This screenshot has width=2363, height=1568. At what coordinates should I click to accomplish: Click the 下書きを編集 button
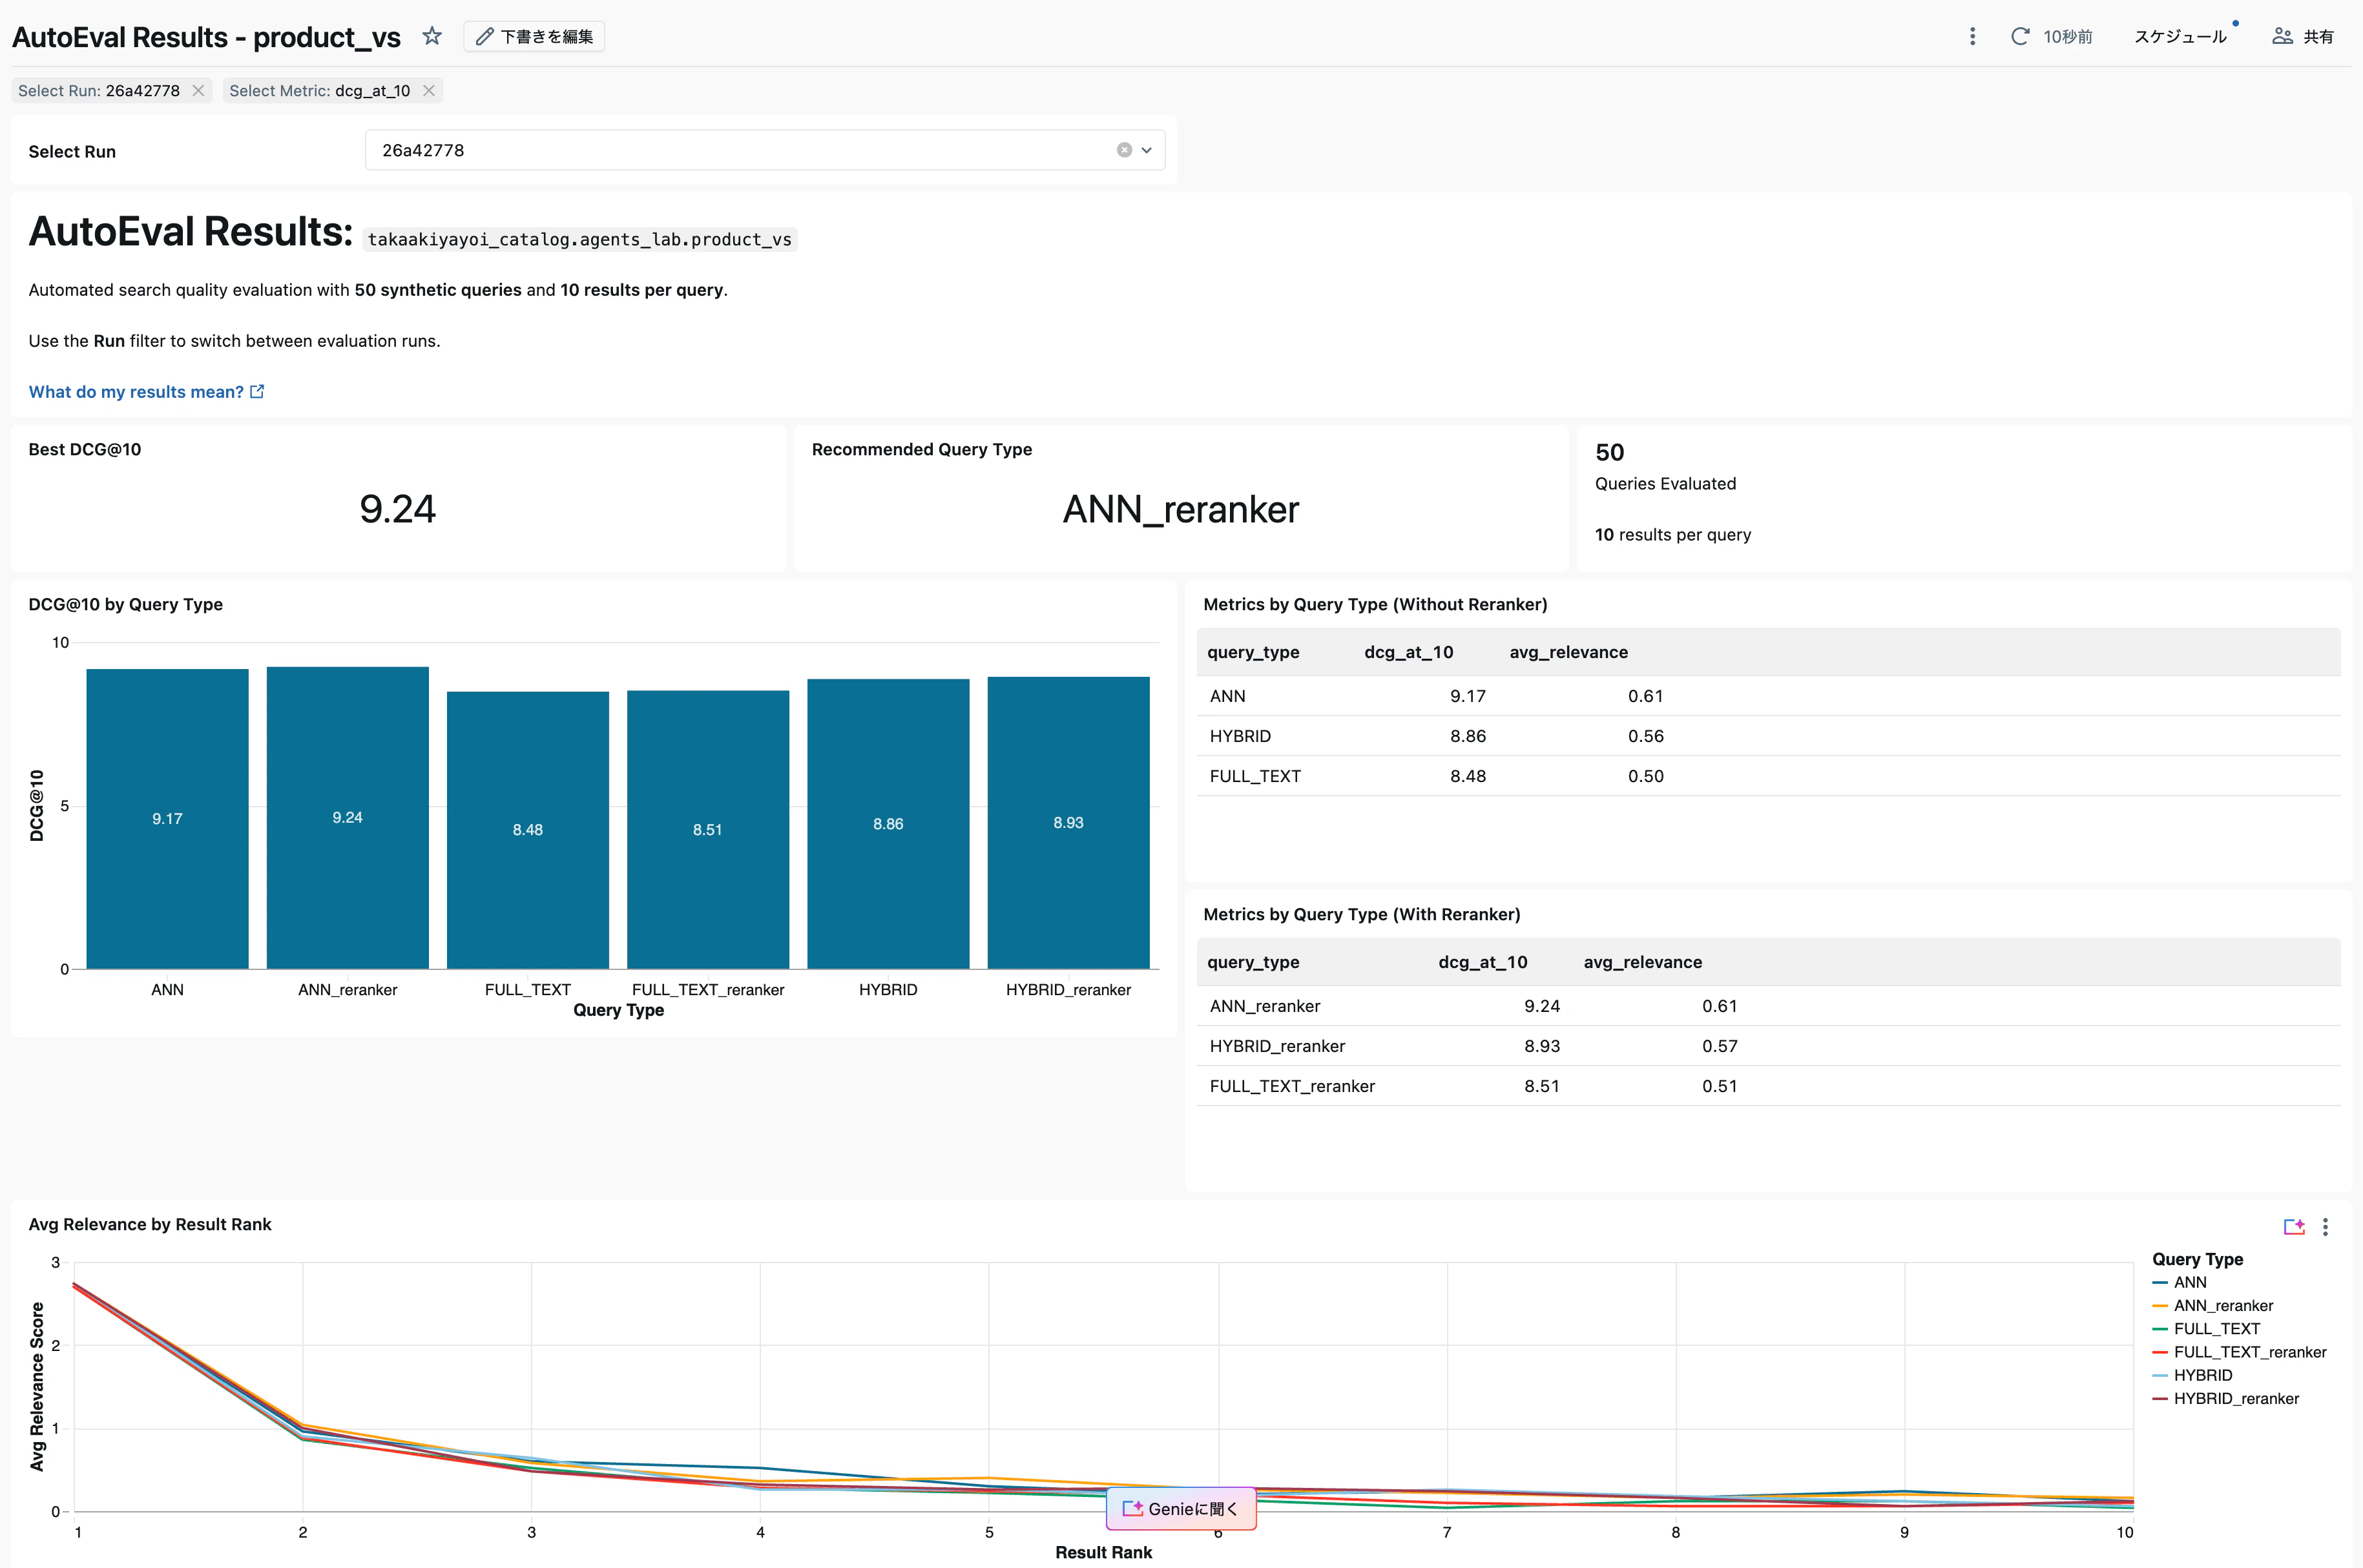pyautogui.click(x=533, y=36)
